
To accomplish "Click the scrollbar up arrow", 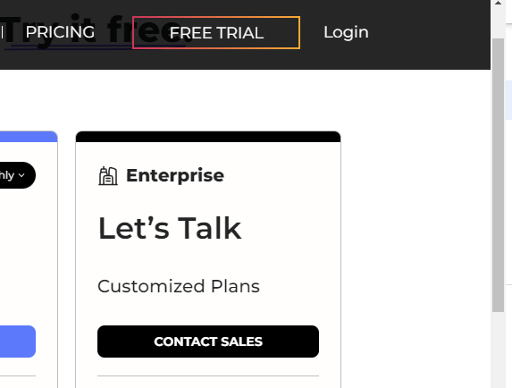I will (x=498, y=4).
